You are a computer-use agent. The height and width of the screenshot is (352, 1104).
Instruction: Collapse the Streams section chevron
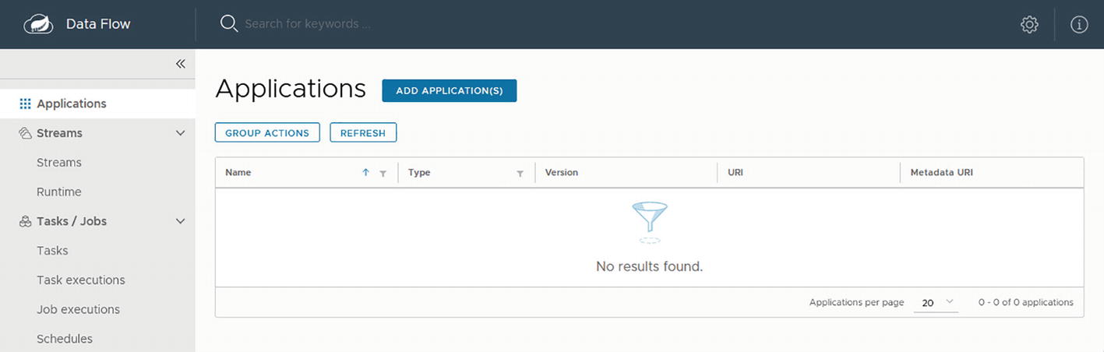click(x=180, y=133)
